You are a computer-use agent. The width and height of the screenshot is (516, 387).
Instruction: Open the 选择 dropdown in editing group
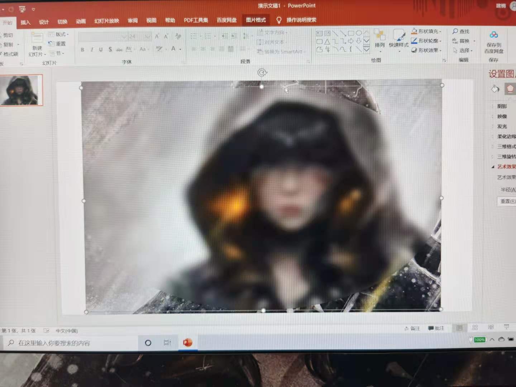click(x=463, y=51)
